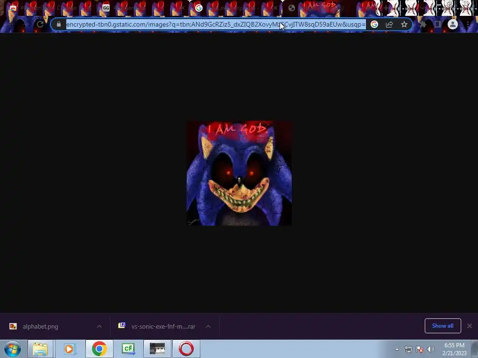Click the Show all downloads button

pos(443,326)
